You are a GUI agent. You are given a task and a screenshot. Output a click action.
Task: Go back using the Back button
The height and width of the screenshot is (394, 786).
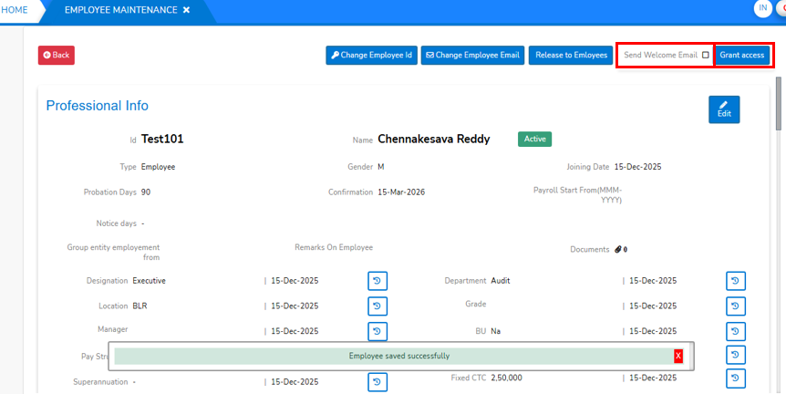coord(57,56)
